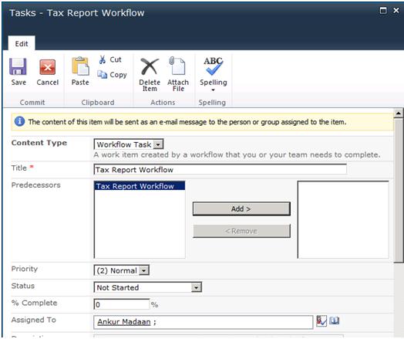Screen dimensions: 404x339
Task: Click the Priority field label
Action: point(25,269)
